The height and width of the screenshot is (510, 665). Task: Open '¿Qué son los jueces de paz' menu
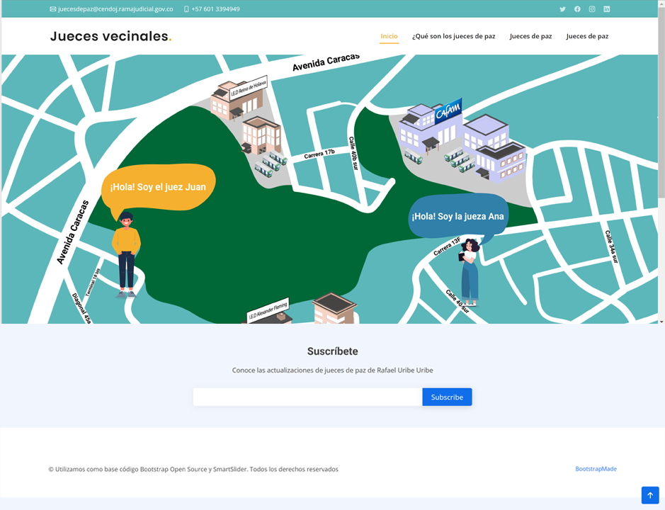coord(453,36)
